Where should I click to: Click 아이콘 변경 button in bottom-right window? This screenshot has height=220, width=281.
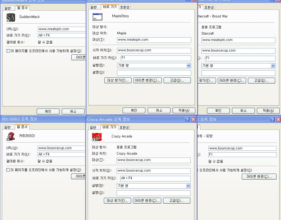(x=259, y=177)
